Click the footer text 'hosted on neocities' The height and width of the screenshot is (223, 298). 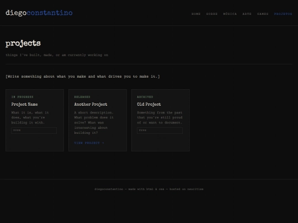click(187, 189)
